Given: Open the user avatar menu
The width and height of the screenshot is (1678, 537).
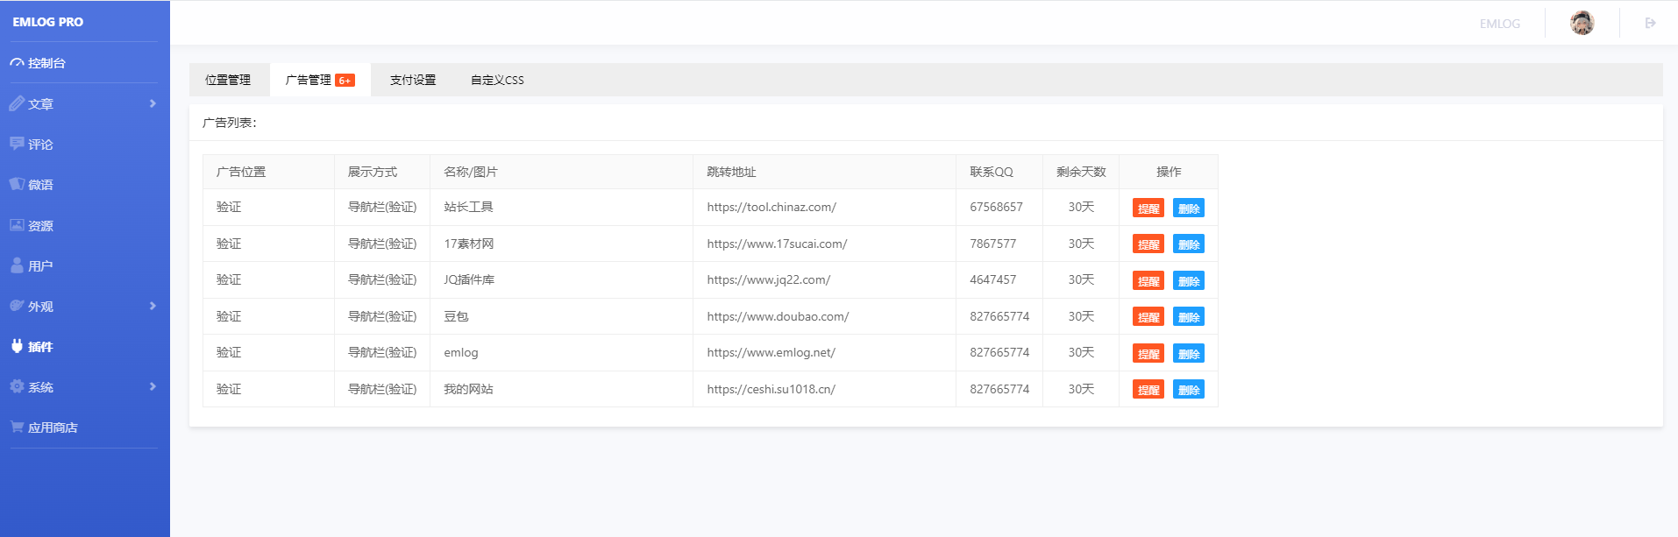Looking at the screenshot, I should (x=1582, y=23).
